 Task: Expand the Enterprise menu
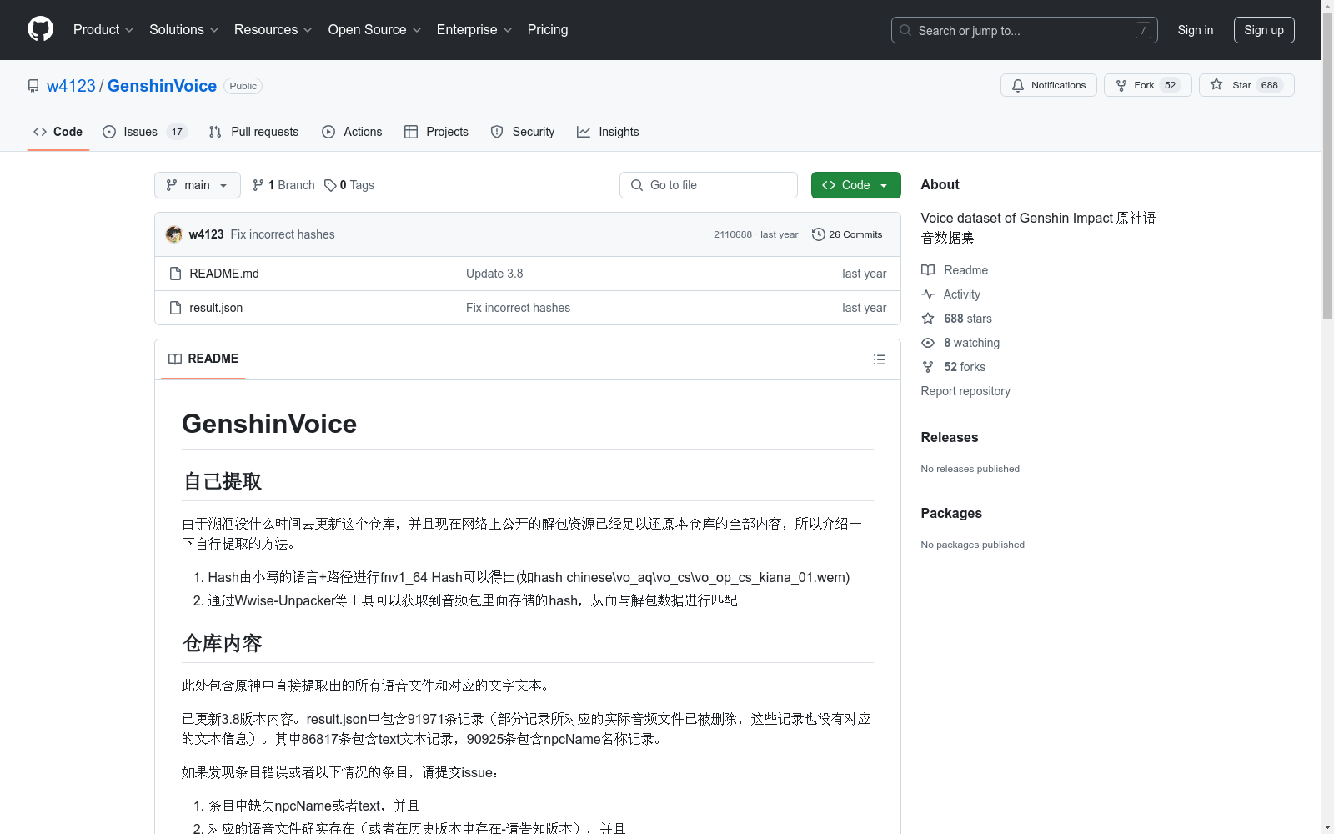(x=474, y=29)
